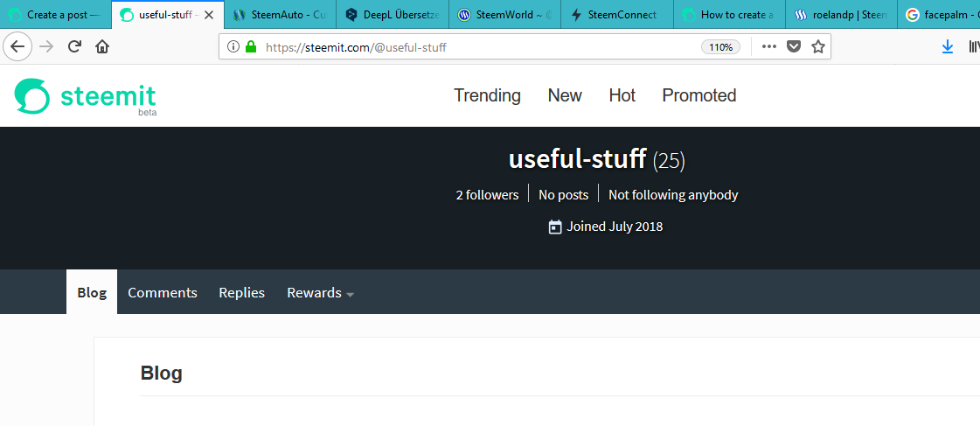
Task: Click the browser forward arrow
Action: pyautogui.click(x=46, y=46)
